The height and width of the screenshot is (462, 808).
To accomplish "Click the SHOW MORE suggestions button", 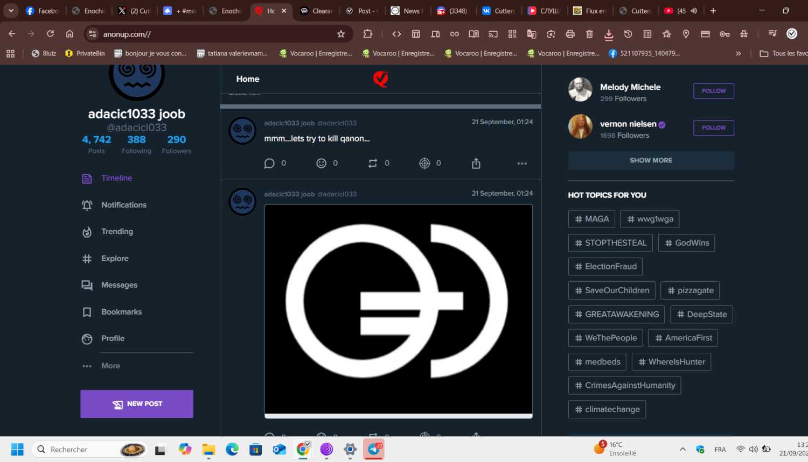I will [x=651, y=160].
